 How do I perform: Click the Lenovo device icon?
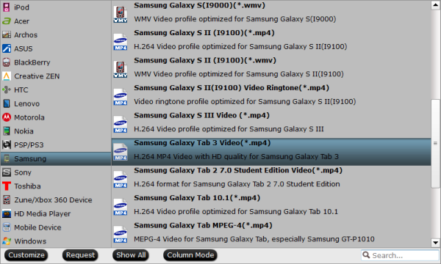pos(7,103)
